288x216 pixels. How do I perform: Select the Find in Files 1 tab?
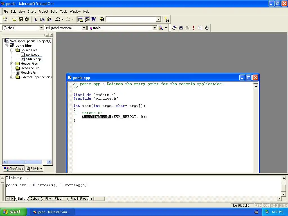coord(54,199)
